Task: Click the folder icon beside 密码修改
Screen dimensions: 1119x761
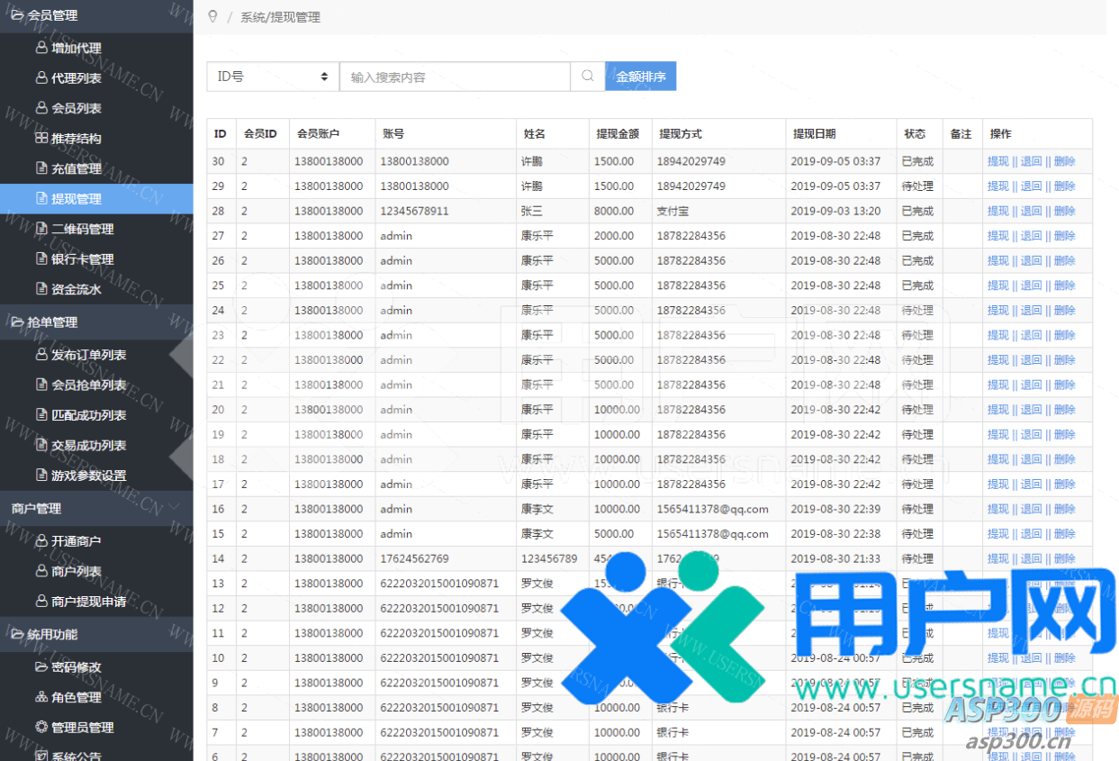Action: pos(41,667)
